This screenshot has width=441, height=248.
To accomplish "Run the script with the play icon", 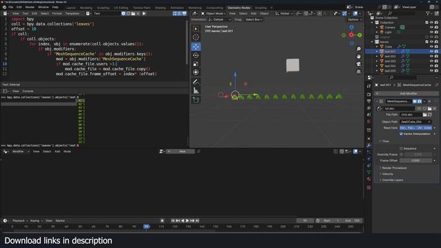I will [x=144, y=14].
